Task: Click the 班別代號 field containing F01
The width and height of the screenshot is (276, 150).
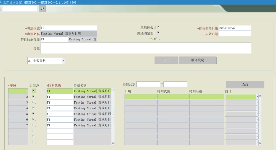Action: tap(69, 28)
